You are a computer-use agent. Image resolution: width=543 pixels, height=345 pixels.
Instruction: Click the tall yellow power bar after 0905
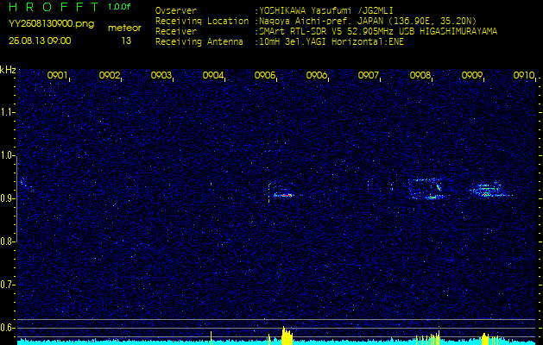(x=287, y=336)
